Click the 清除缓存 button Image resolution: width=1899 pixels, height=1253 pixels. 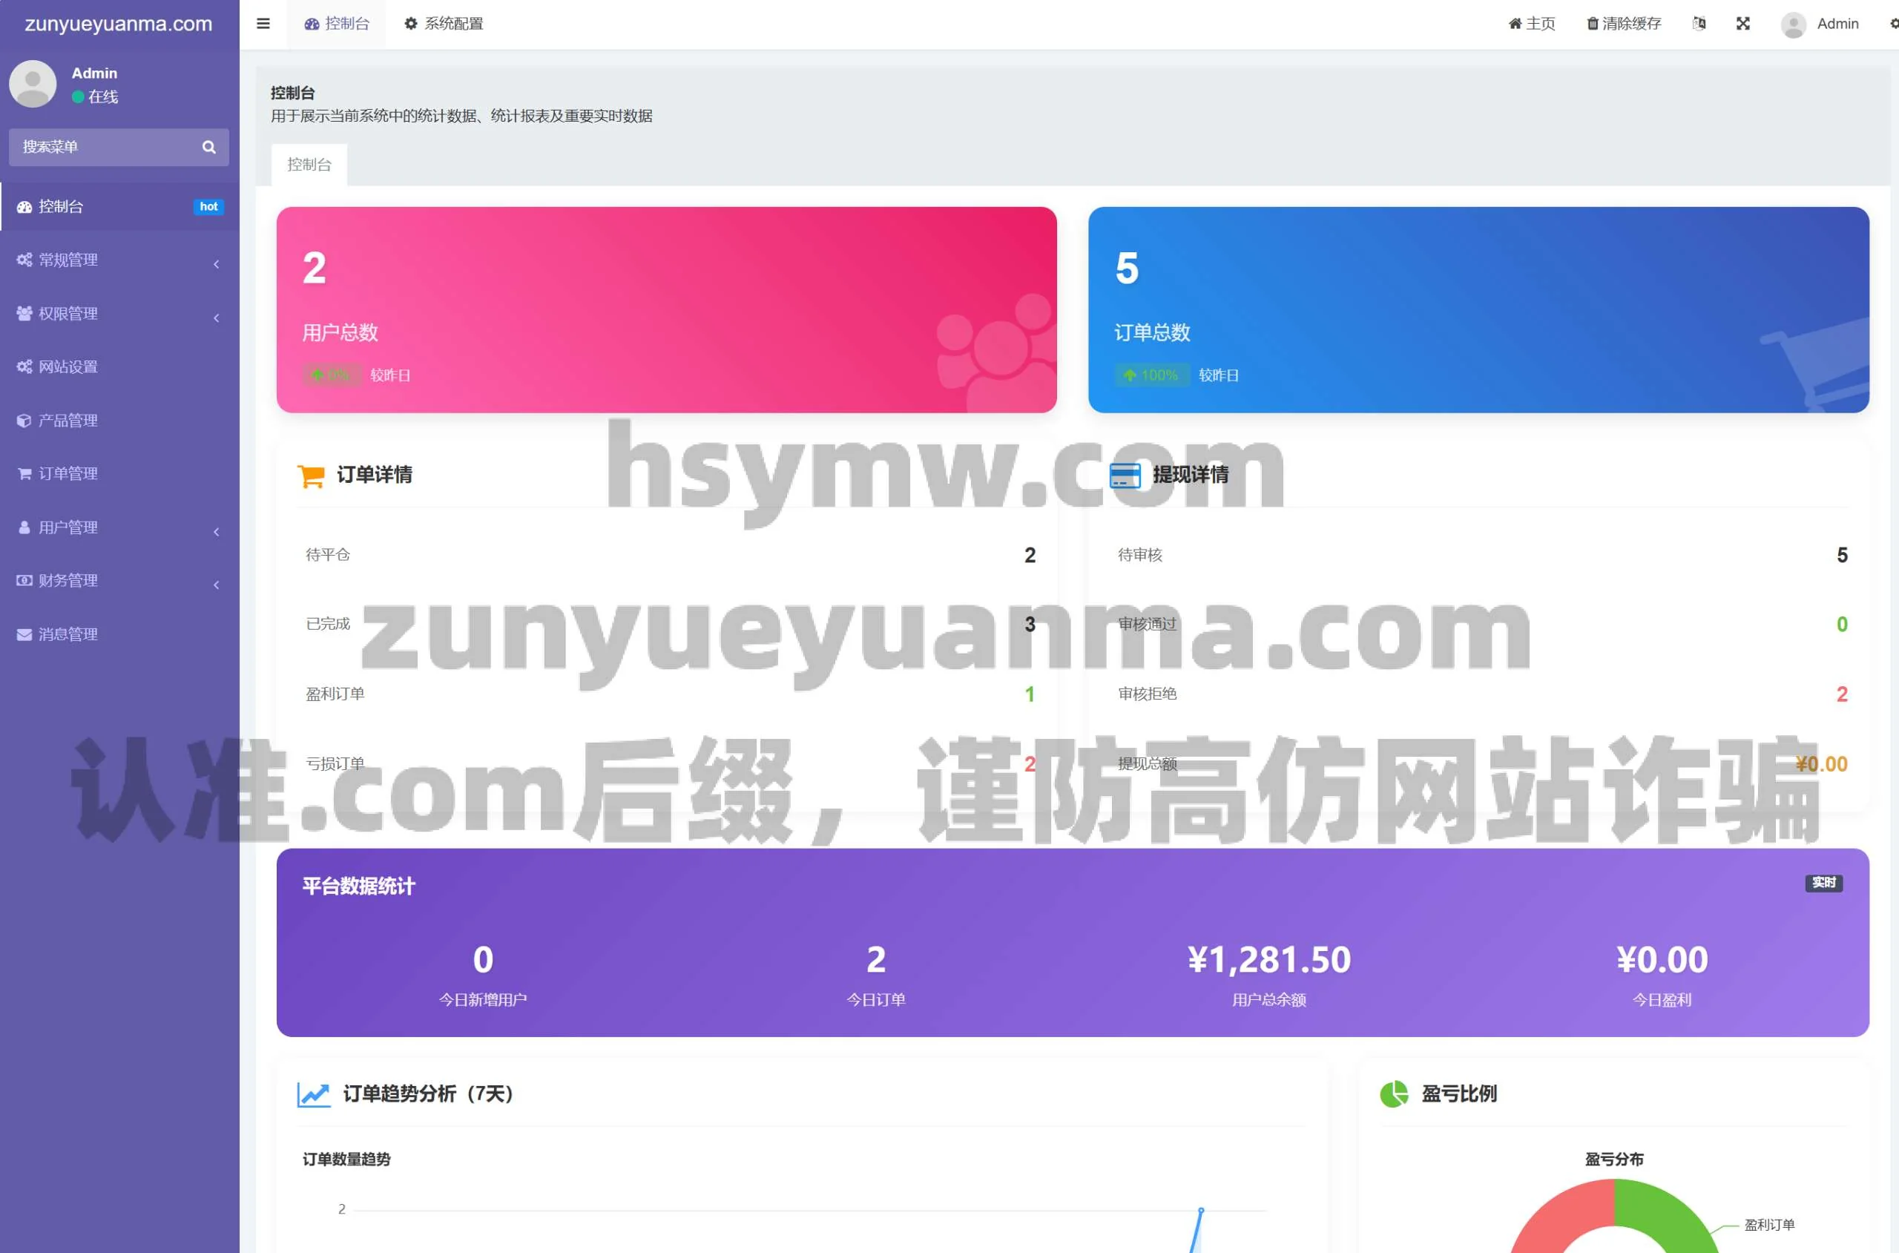coord(1623,24)
